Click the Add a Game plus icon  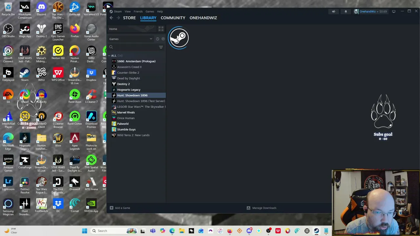click(112, 208)
